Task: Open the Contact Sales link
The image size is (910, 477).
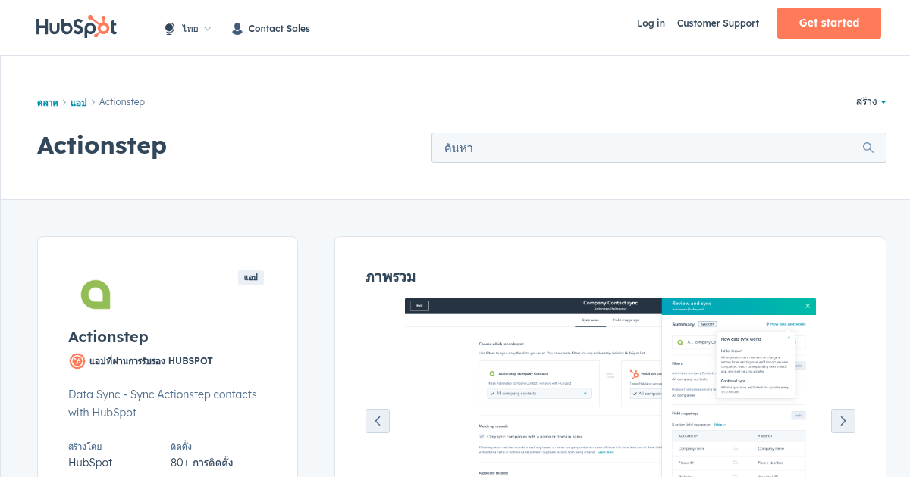Action: tap(279, 29)
